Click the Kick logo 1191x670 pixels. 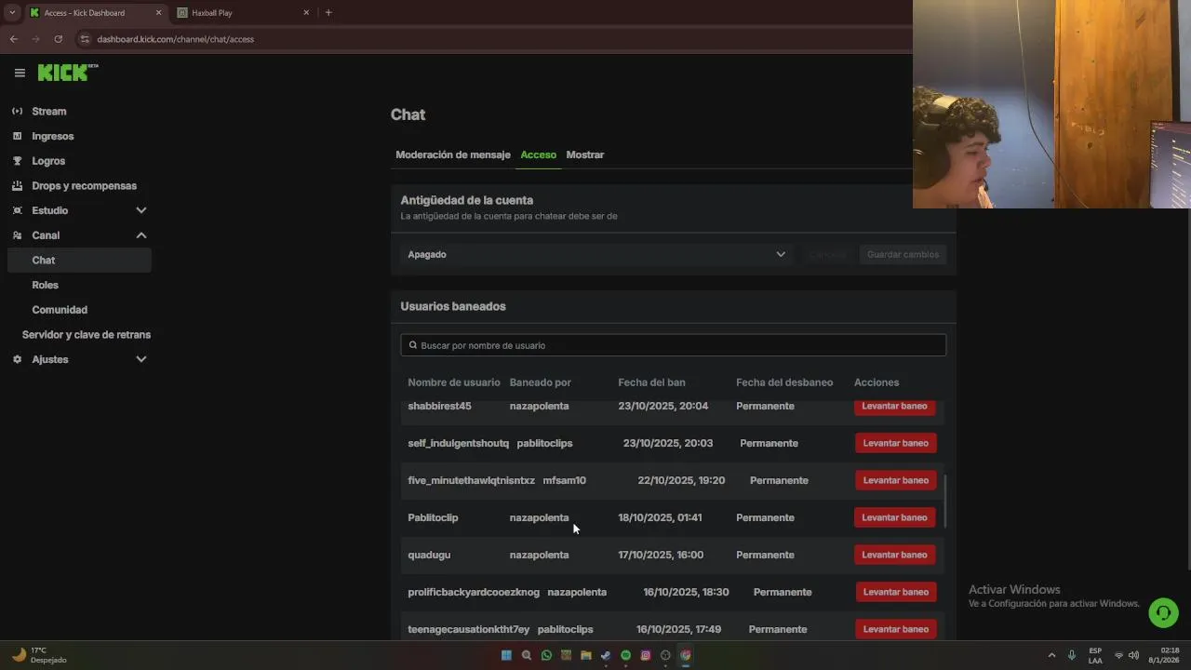click(67, 73)
